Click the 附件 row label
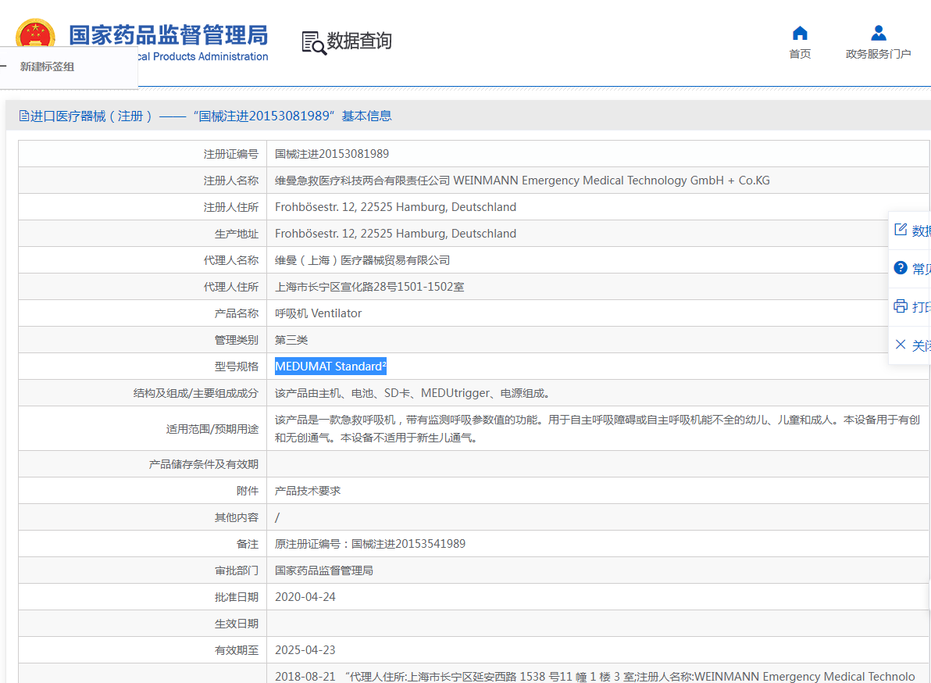 click(248, 492)
